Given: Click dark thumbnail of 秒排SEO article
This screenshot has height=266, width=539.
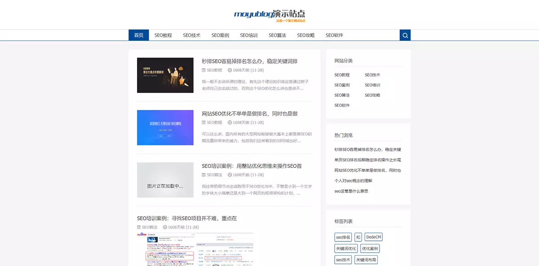Looking at the screenshot, I should (x=165, y=75).
